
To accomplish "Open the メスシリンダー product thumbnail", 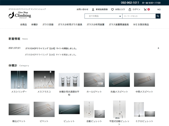I will pos(19,80).
